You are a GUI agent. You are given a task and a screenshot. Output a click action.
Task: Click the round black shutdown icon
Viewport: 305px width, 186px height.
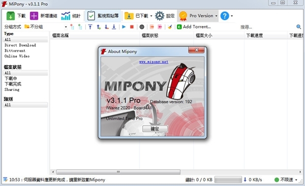click(x=142, y=27)
